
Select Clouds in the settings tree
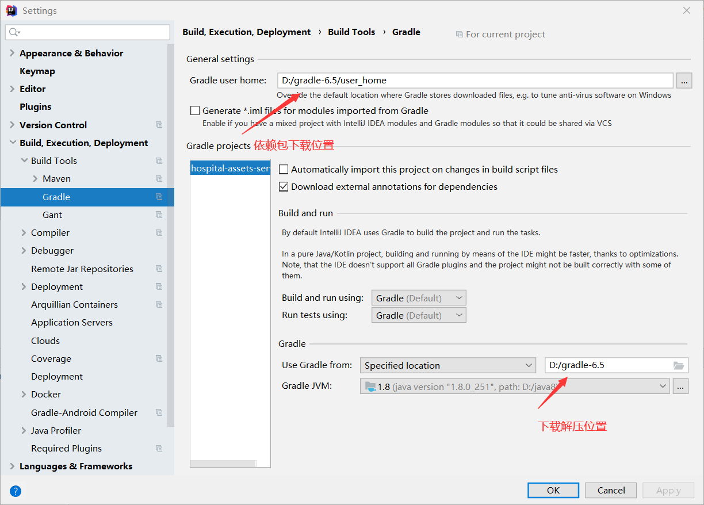tap(45, 341)
